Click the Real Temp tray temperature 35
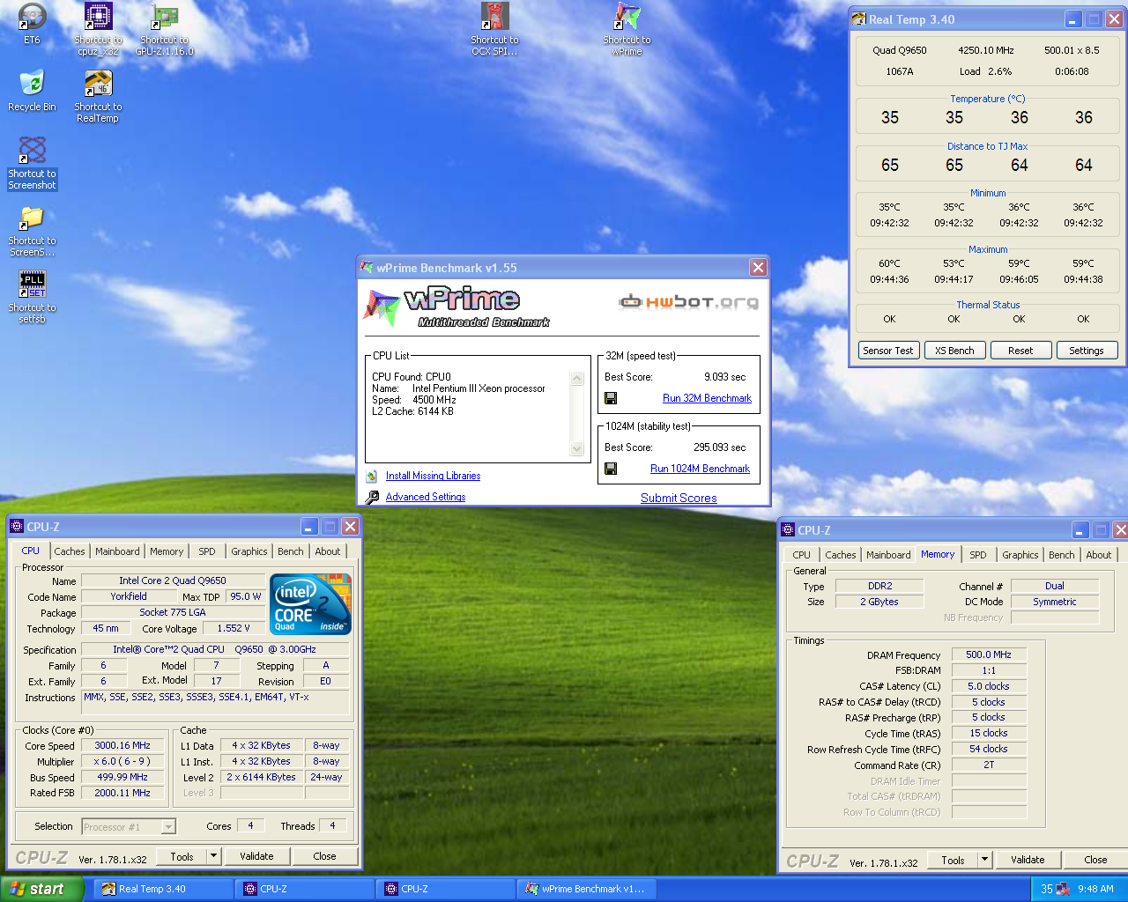This screenshot has width=1128, height=902. (1047, 889)
